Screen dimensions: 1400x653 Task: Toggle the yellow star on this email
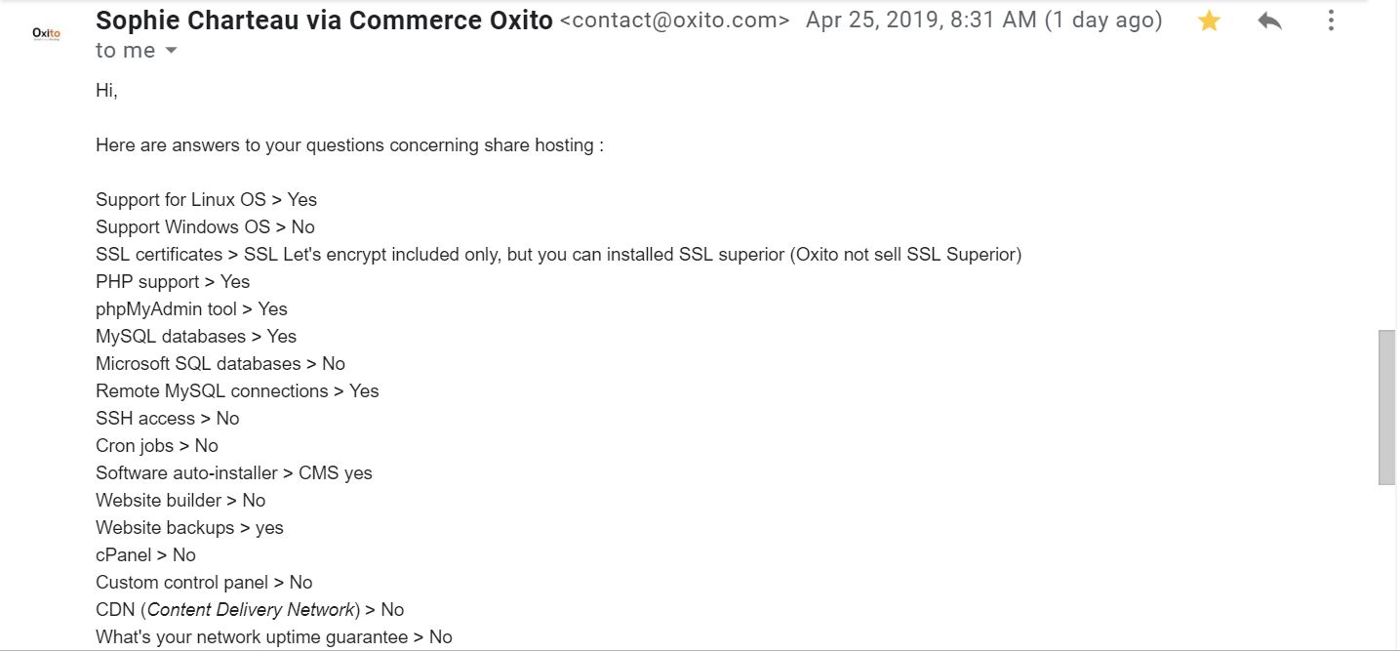[x=1209, y=20]
